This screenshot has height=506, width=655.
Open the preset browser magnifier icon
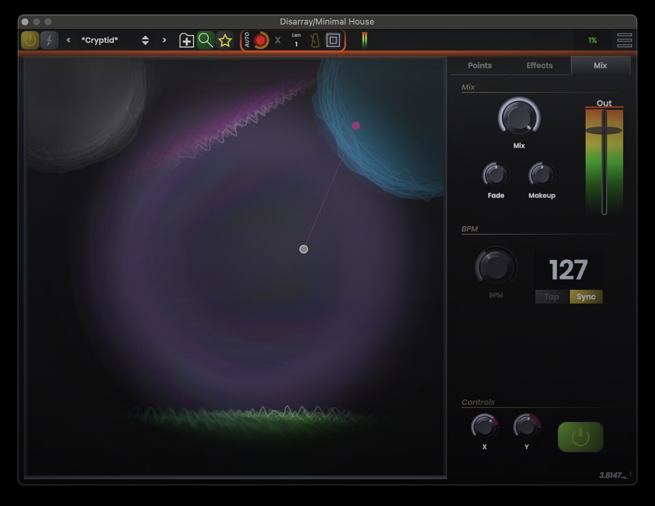(x=205, y=41)
